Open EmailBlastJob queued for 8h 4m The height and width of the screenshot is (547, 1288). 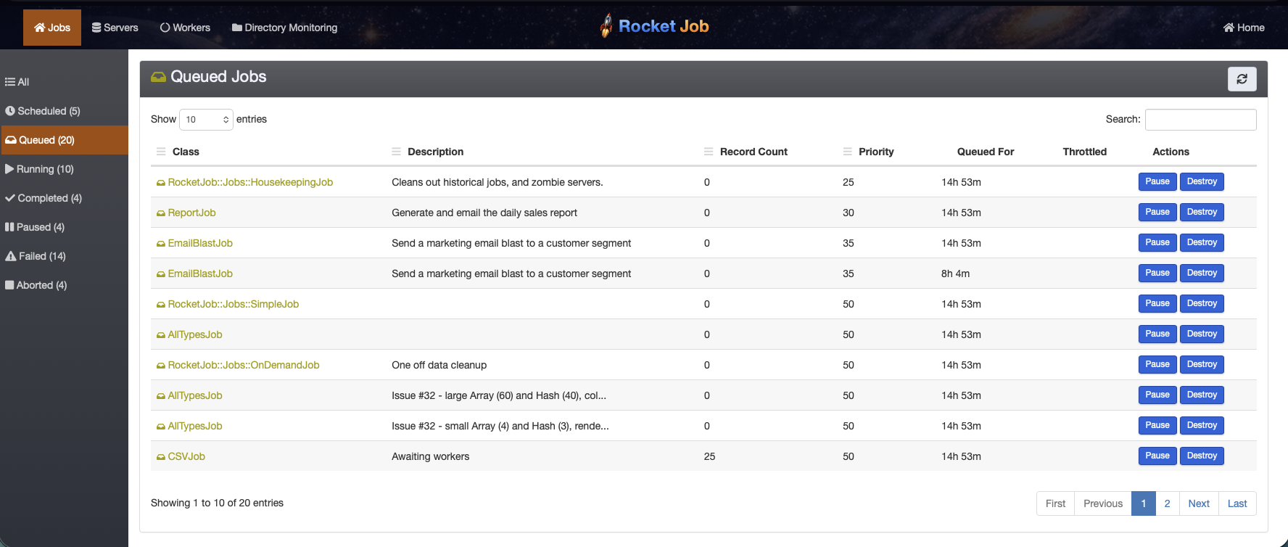[x=200, y=273]
